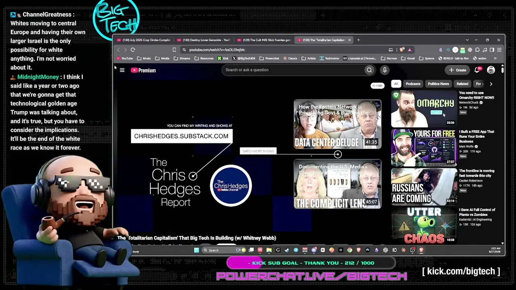Select the Related filter chip
Screen dimensions: 516x290
462,84
